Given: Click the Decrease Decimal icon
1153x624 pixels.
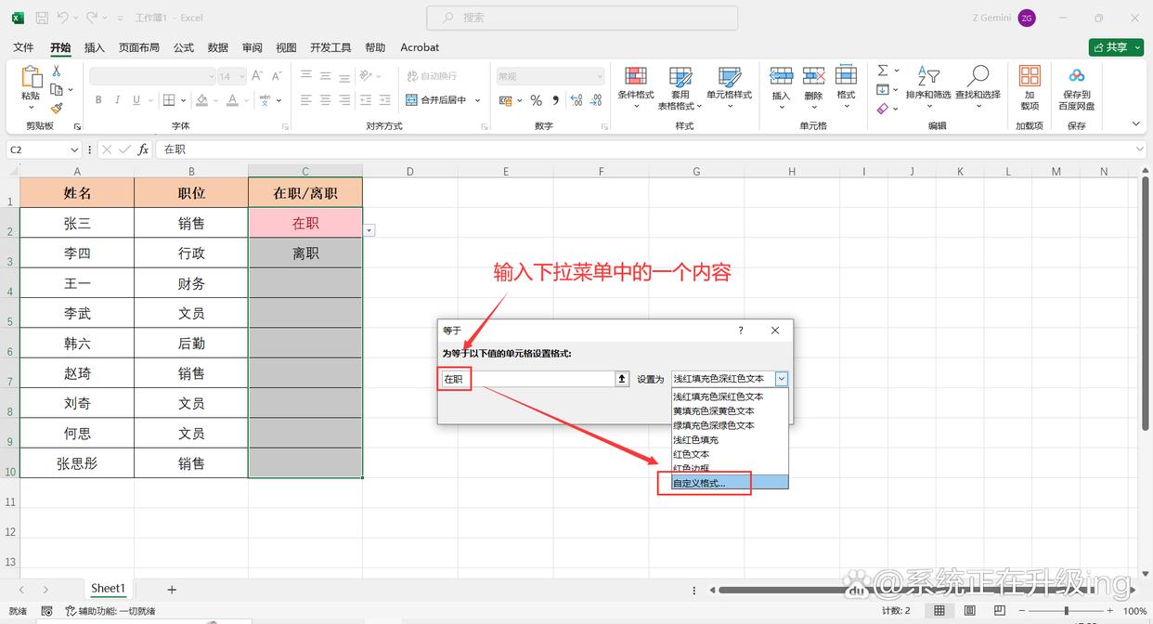Looking at the screenshot, I should coord(597,100).
